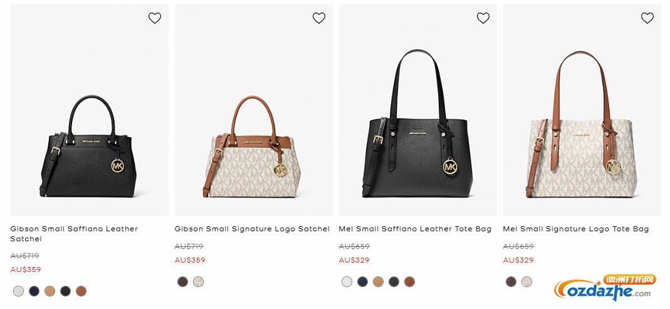Screen dimensions: 670x309
Task: Select light grey swatch for Gibson Saffiano Satchel
Action: pyautogui.click(x=19, y=291)
